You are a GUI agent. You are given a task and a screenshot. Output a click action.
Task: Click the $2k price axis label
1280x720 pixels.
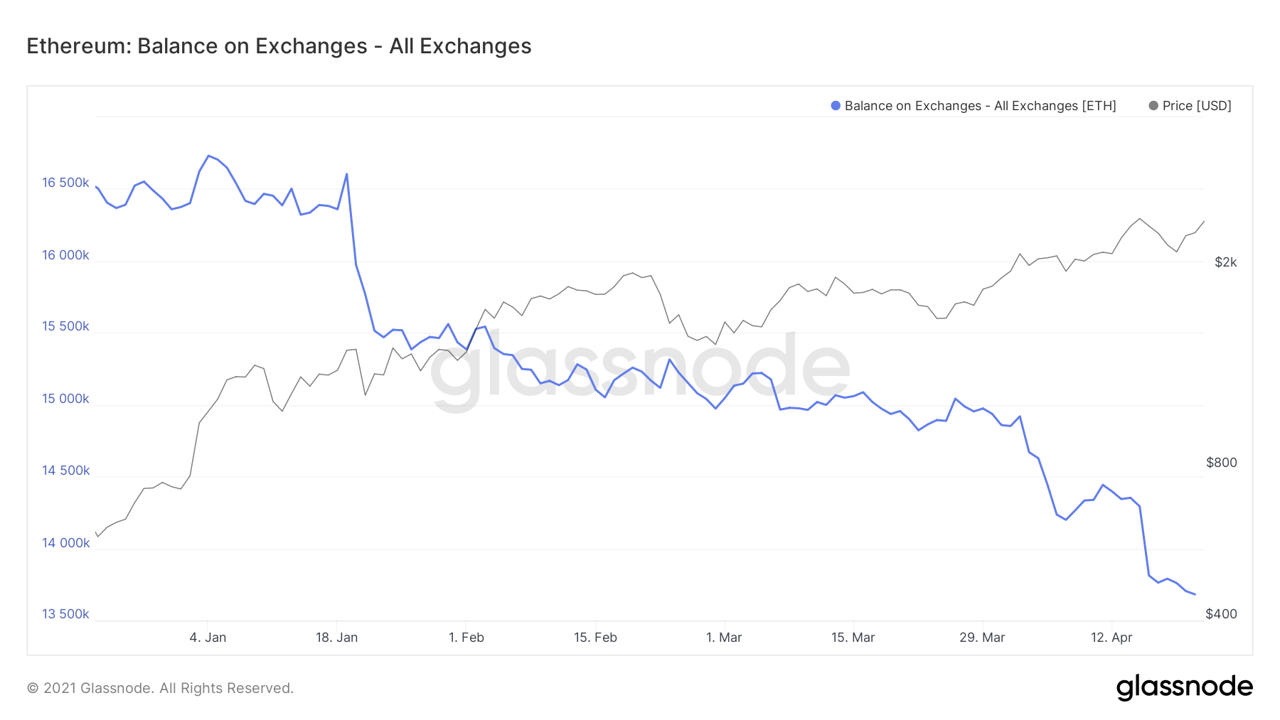pyautogui.click(x=1225, y=262)
